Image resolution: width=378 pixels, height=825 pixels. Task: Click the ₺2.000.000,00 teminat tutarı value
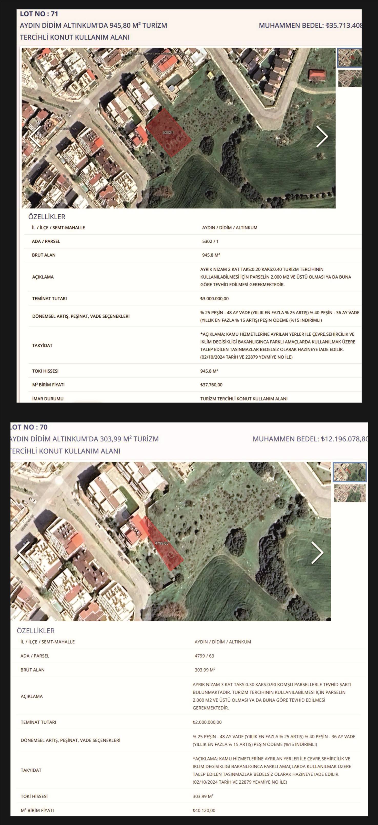pyautogui.click(x=207, y=722)
